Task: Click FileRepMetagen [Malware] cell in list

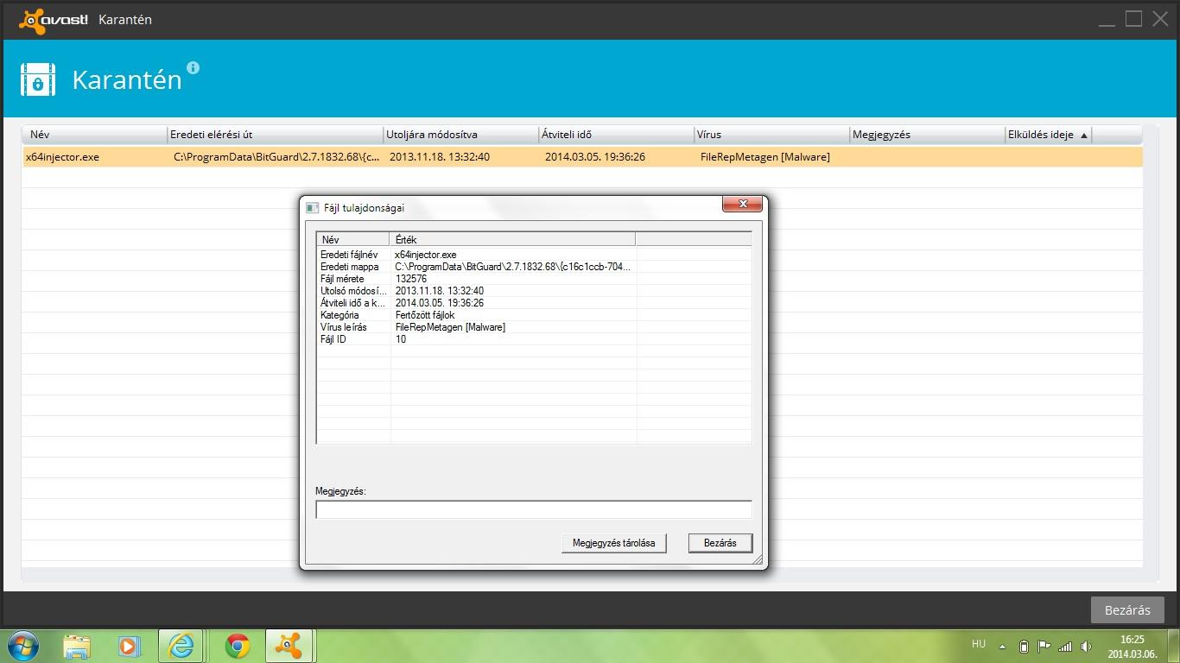Action: pyautogui.click(x=765, y=157)
